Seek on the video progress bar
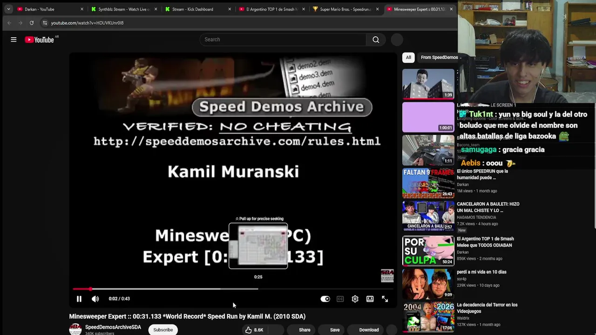596x335 pixels. click(x=233, y=289)
